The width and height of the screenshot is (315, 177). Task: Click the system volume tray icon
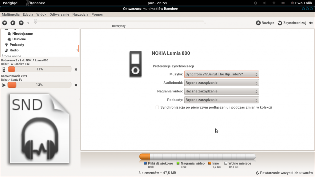pos(265,3)
